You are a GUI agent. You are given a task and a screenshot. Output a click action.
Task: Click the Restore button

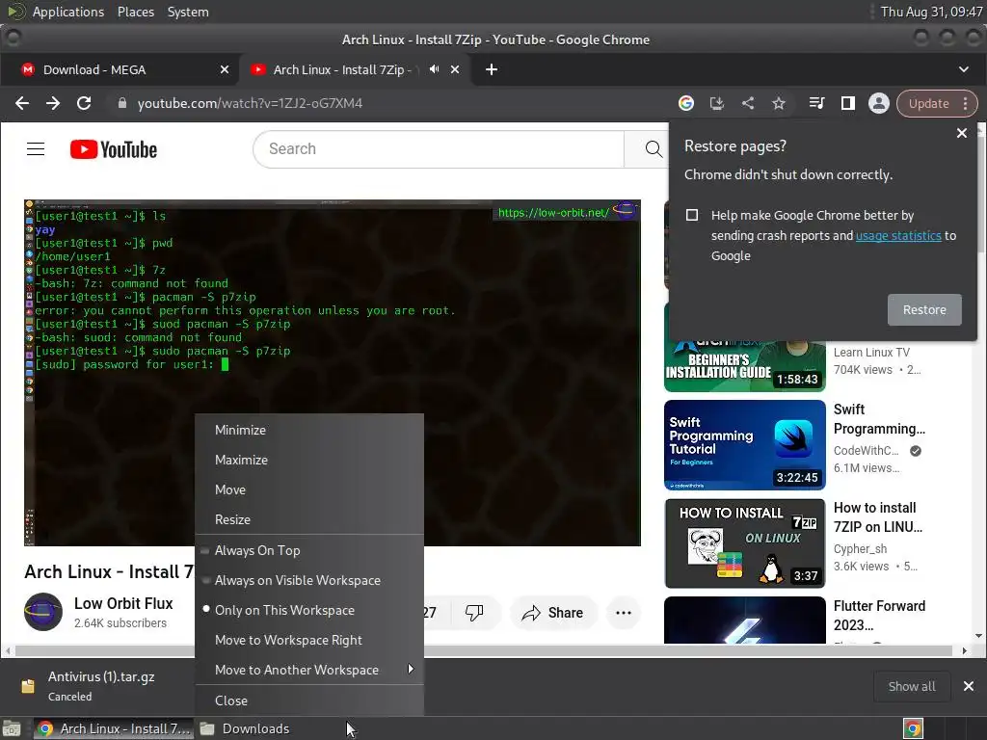click(x=924, y=309)
